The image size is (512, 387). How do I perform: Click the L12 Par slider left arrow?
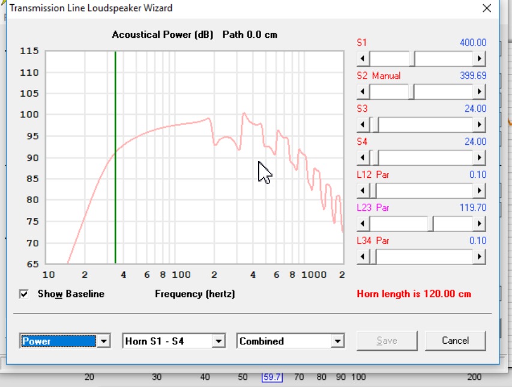tap(363, 190)
